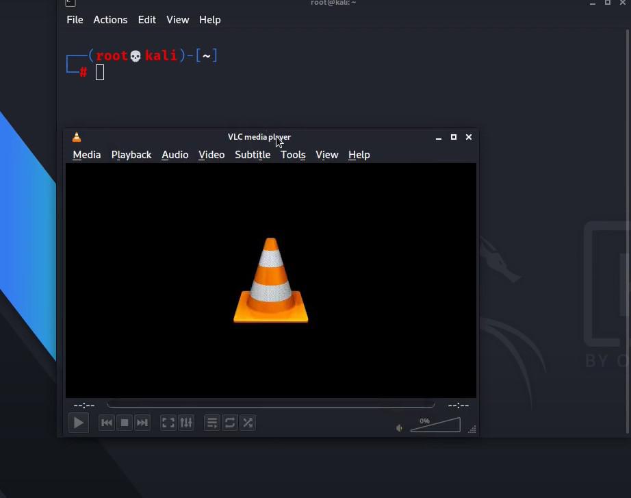
Task: Toggle loop repeat mode in VLC
Action: click(x=230, y=423)
